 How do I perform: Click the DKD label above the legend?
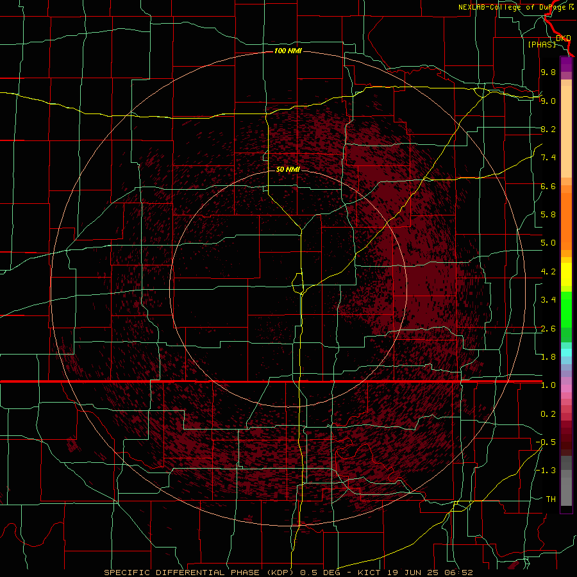pyautogui.click(x=564, y=38)
